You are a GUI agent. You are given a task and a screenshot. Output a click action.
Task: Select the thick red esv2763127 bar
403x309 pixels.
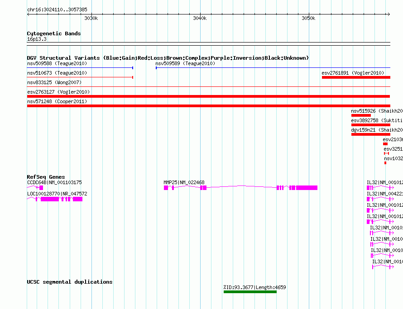click(x=208, y=96)
